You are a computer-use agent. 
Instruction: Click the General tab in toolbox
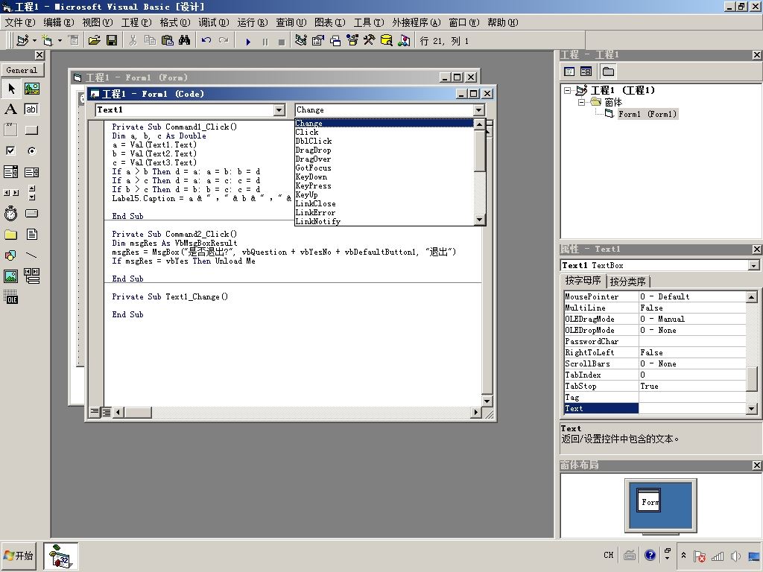[22, 70]
